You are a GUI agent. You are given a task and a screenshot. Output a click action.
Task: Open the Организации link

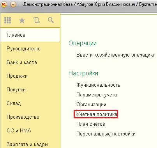pos(91,105)
